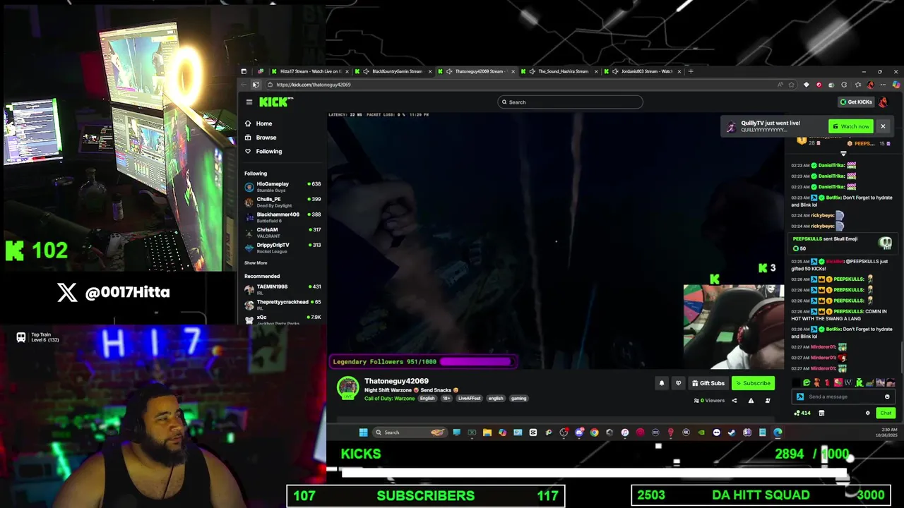
Task: Subscribe to Thatoneguy42069 channel
Action: pyautogui.click(x=753, y=383)
